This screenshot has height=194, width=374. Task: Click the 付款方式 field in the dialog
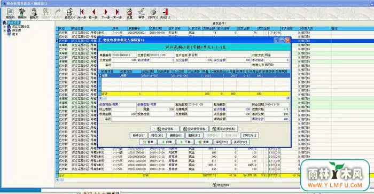pos(277,55)
